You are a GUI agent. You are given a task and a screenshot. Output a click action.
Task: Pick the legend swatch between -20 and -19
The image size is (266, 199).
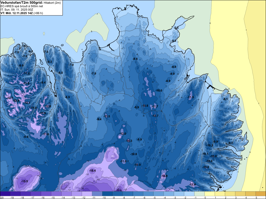5,194
